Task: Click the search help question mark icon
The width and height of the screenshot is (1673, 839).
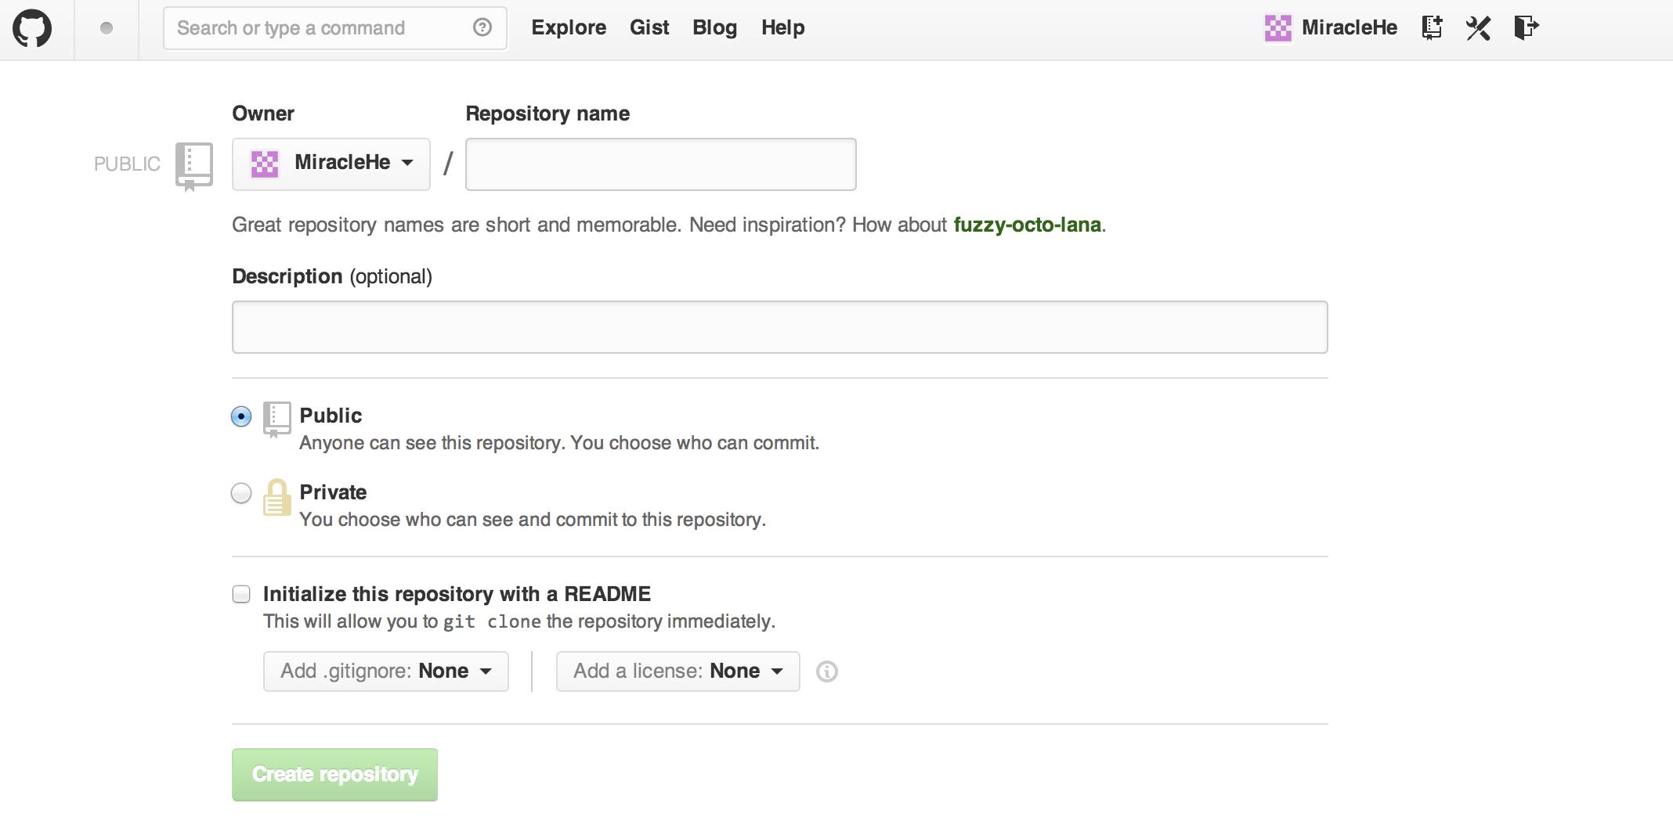Action: [482, 28]
